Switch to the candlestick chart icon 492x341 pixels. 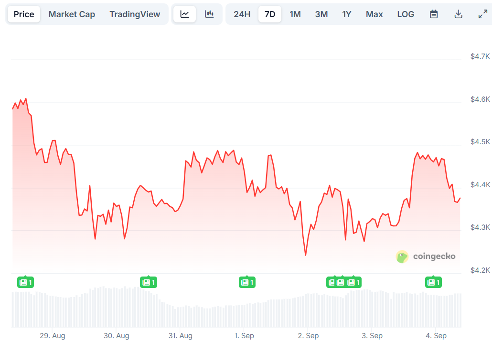coord(209,14)
